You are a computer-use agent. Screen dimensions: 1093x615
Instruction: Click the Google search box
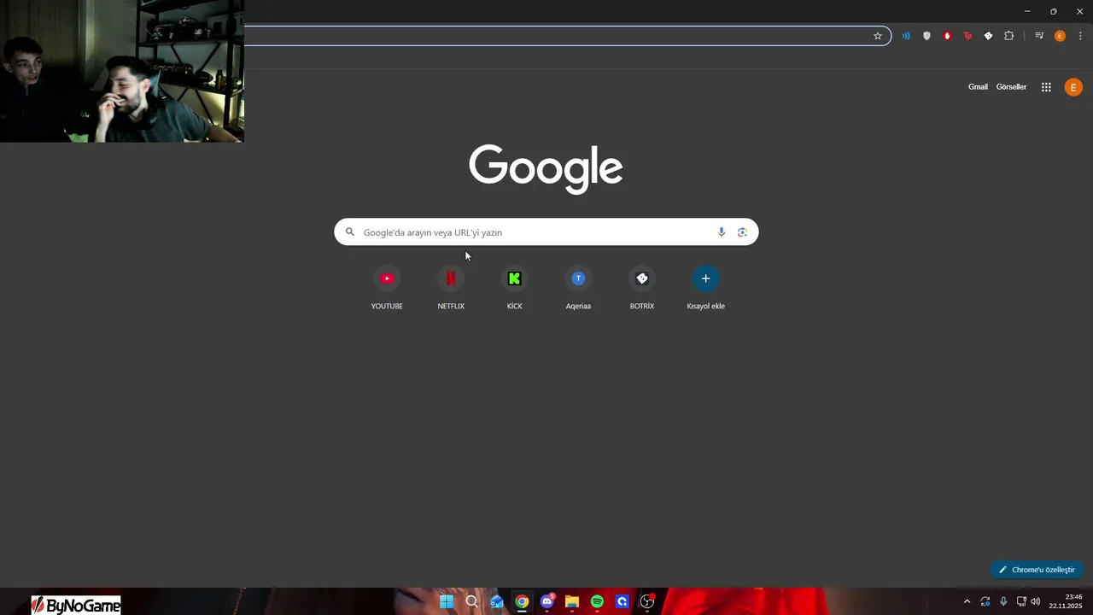click(546, 232)
